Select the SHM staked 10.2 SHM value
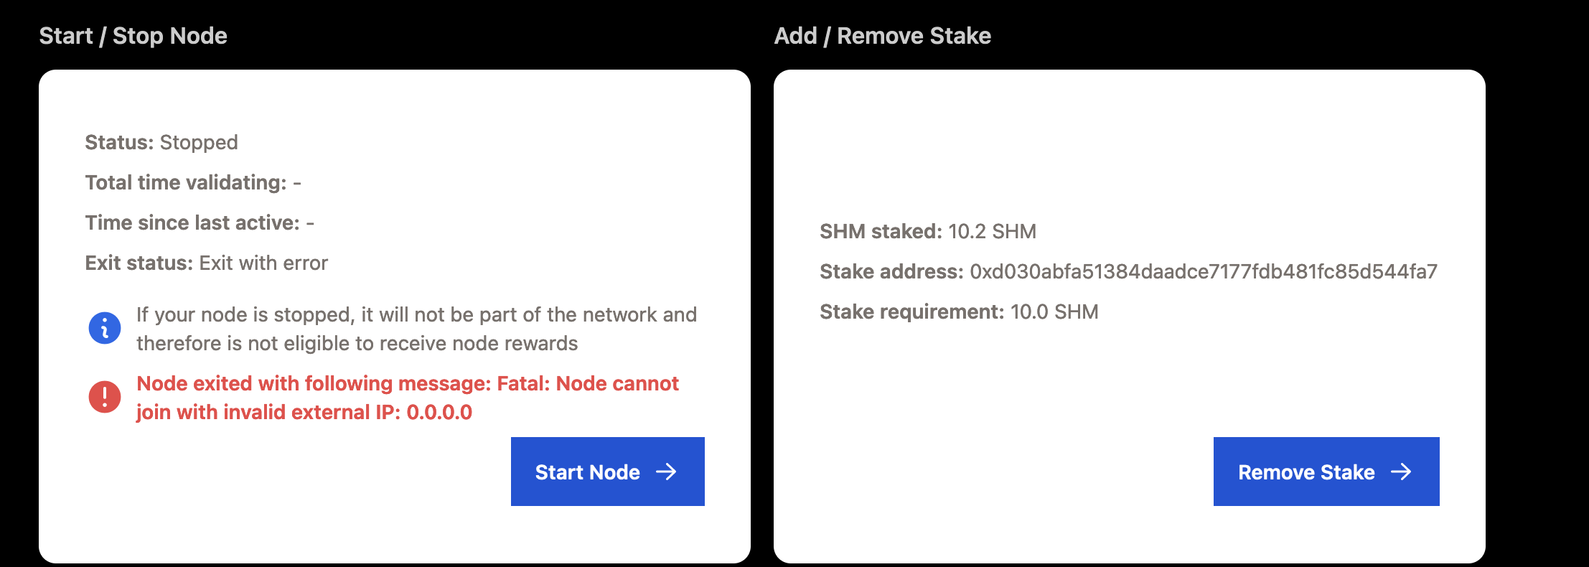 click(x=993, y=231)
